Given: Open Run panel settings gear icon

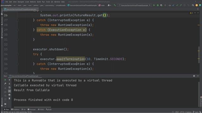Looking at the screenshot, I should coord(194,76).
